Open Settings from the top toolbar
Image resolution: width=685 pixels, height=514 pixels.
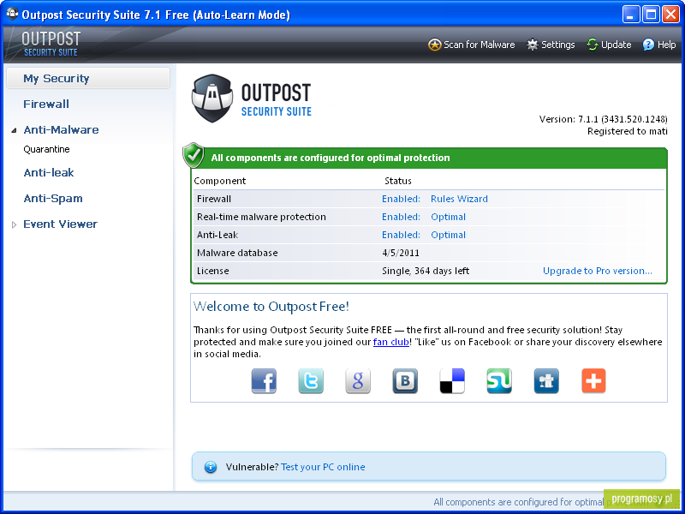point(558,45)
